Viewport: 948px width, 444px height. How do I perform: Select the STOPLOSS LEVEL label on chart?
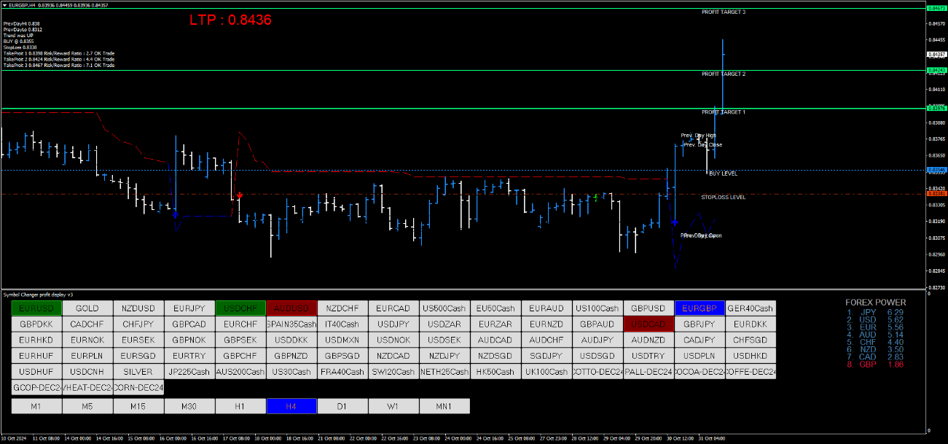(723, 197)
